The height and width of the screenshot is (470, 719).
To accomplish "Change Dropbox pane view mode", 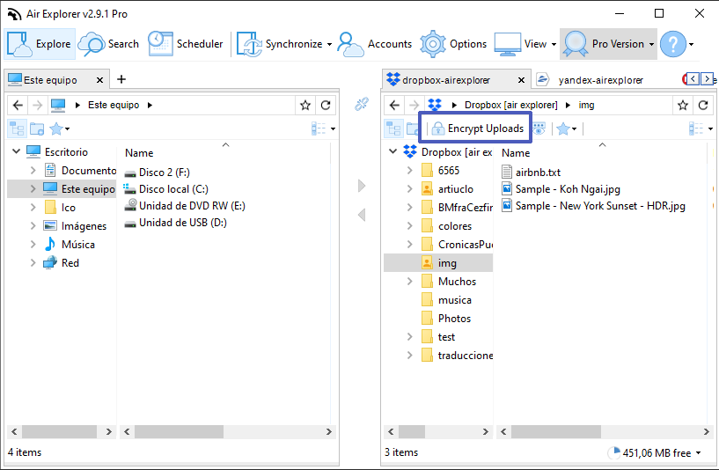I will click(701, 129).
